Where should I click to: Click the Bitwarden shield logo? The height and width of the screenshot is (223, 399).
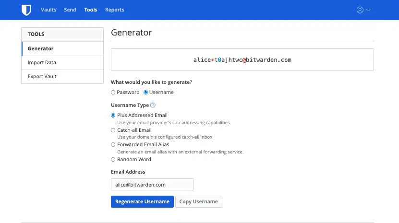26,10
